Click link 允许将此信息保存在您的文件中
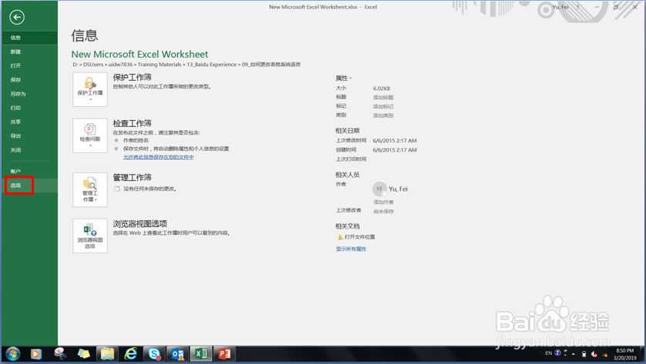Image resolution: width=646 pixels, height=364 pixels. point(159,157)
